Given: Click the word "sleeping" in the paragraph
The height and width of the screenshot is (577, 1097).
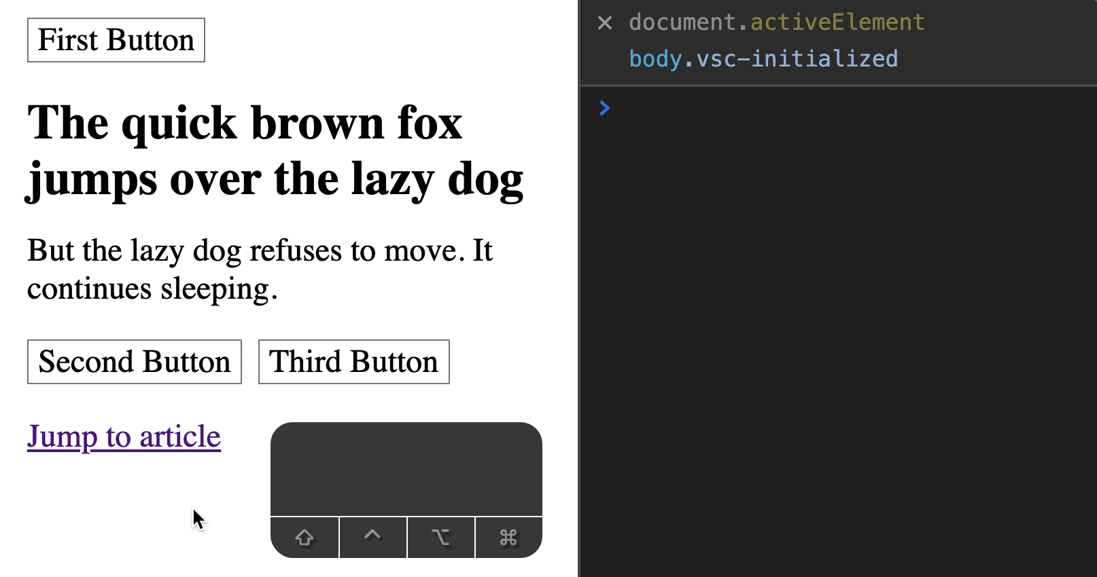Looking at the screenshot, I should pos(215,289).
